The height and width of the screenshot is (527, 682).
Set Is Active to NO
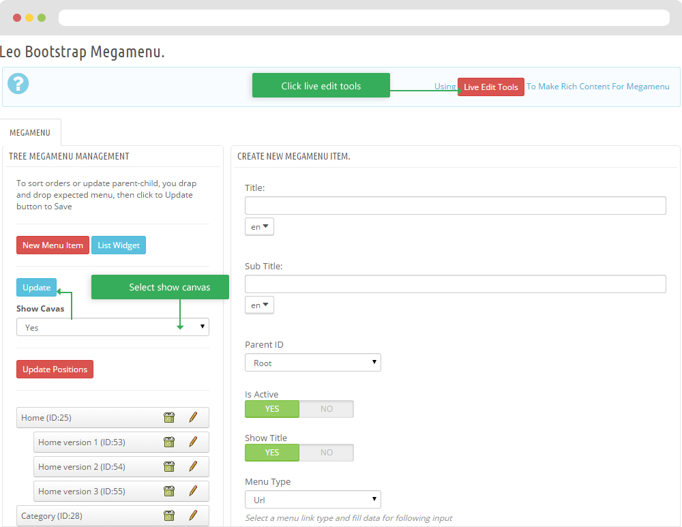(327, 409)
